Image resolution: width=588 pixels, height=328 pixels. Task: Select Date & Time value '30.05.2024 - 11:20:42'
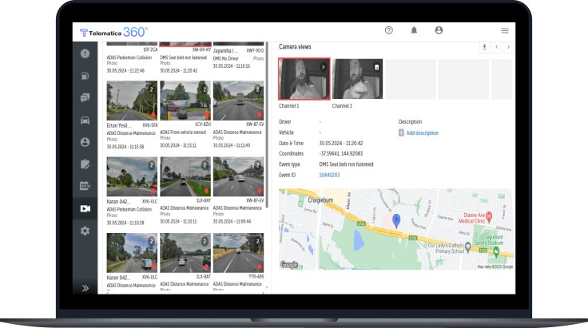pos(341,143)
